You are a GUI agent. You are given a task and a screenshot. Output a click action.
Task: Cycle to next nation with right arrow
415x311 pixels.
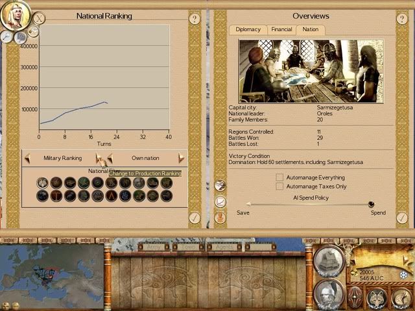(x=181, y=158)
